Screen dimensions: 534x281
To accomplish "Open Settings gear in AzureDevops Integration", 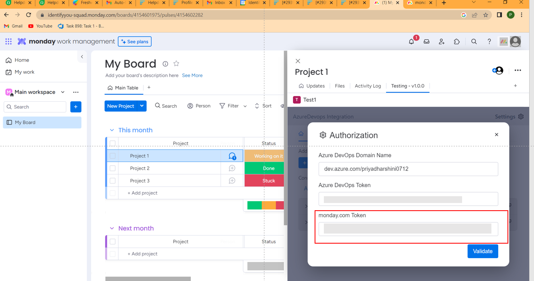I will click(x=521, y=117).
